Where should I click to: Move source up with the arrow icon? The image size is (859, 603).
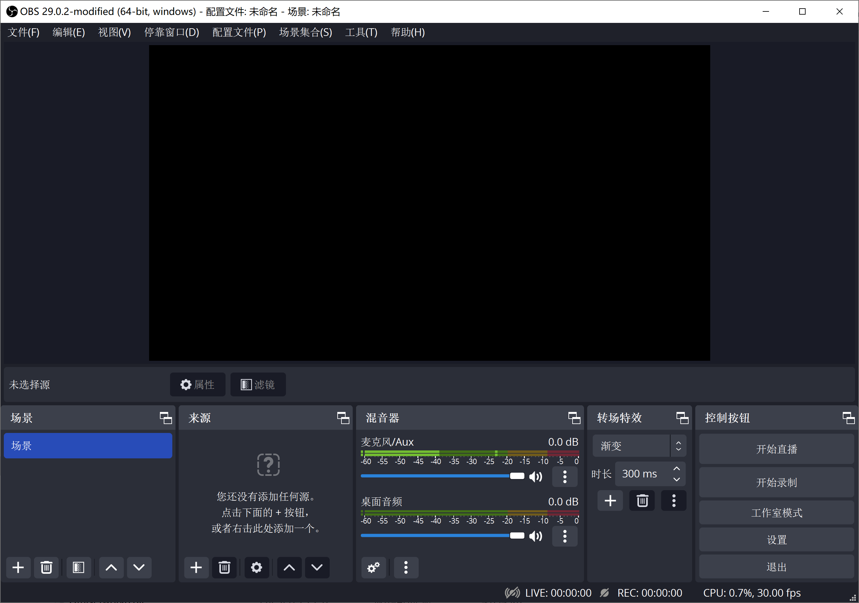click(x=289, y=567)
